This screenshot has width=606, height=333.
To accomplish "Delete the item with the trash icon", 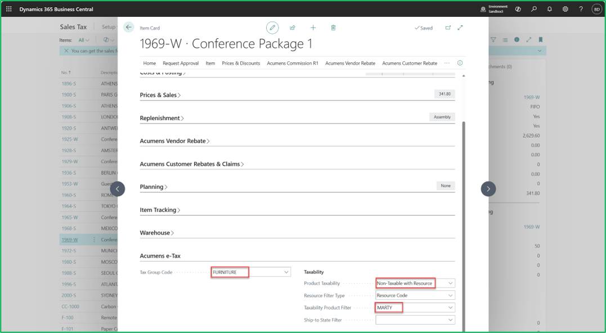I will 334,28.
